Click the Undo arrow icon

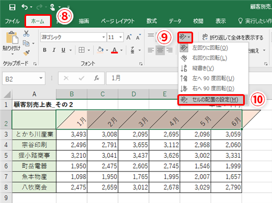24,7
